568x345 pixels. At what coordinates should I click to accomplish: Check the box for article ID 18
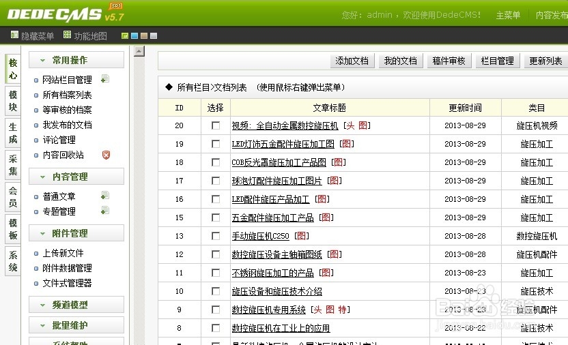click(x=216, y=162)
